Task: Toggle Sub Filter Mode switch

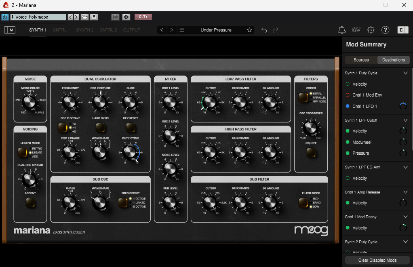Action: [x=303, y=202]
